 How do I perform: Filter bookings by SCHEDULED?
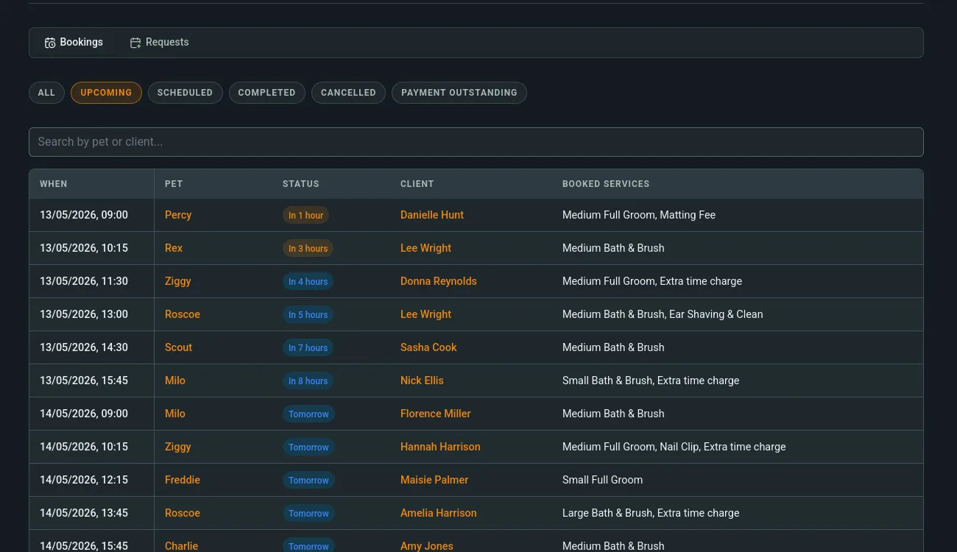[x=185, y=93]
